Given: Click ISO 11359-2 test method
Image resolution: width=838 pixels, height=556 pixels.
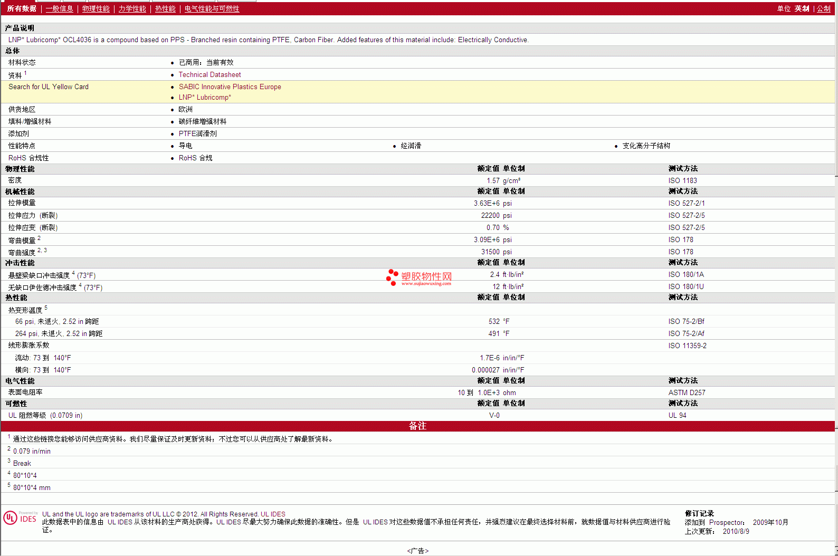Looking at the screenshot, I should pos(687,346).
